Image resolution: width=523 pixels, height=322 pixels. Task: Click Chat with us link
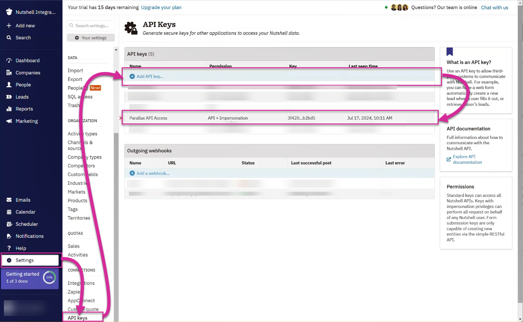pyautogui.click(x=494, y=7)
